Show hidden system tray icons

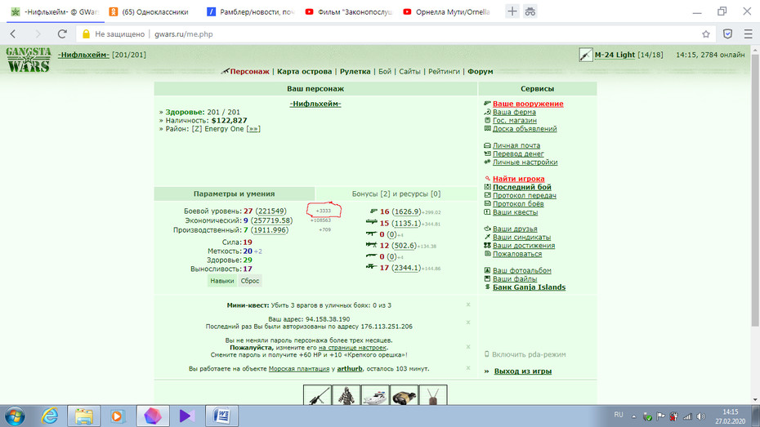coord(633,416)
